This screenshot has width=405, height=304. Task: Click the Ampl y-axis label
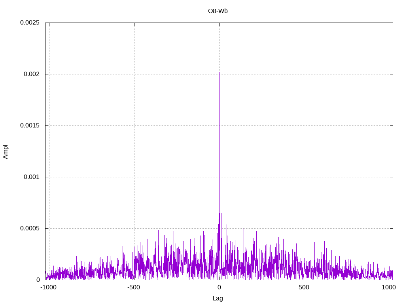click(6, 152)
